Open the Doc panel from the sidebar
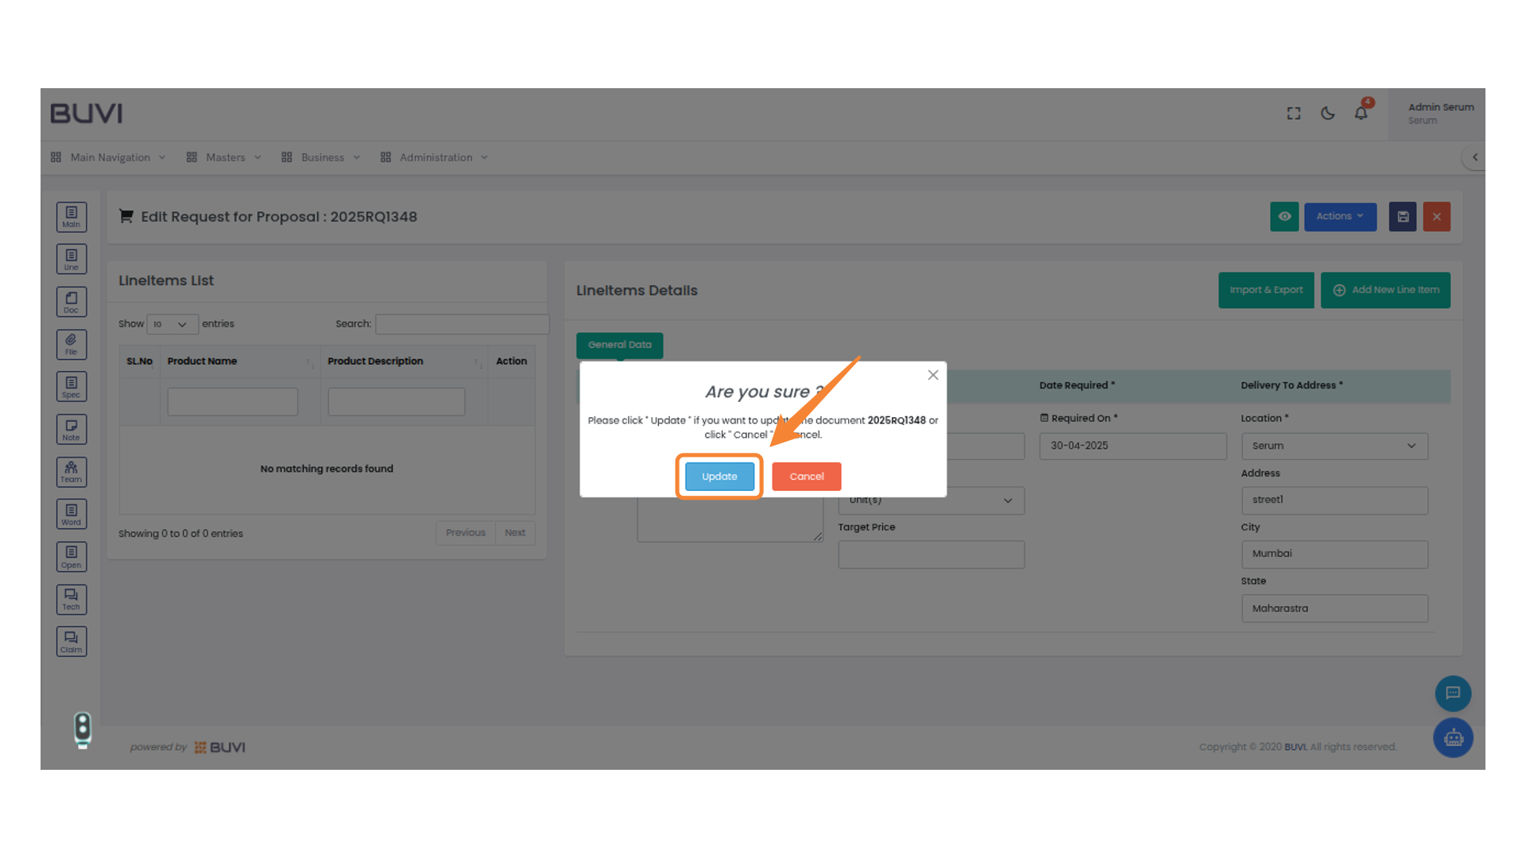 click(72, 301)
